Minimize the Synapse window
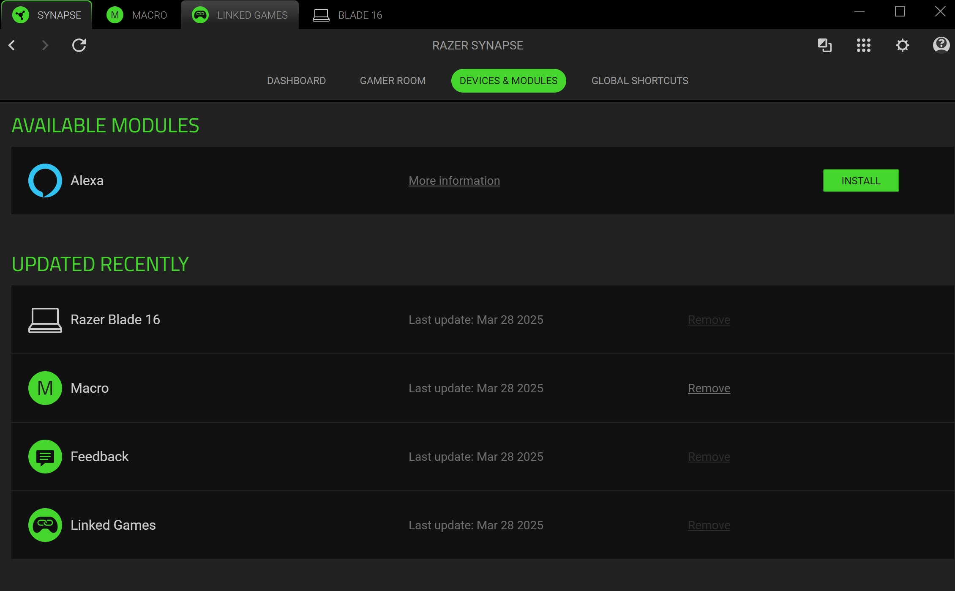This screenshot has height=591, width=955. tap(859, 12)
